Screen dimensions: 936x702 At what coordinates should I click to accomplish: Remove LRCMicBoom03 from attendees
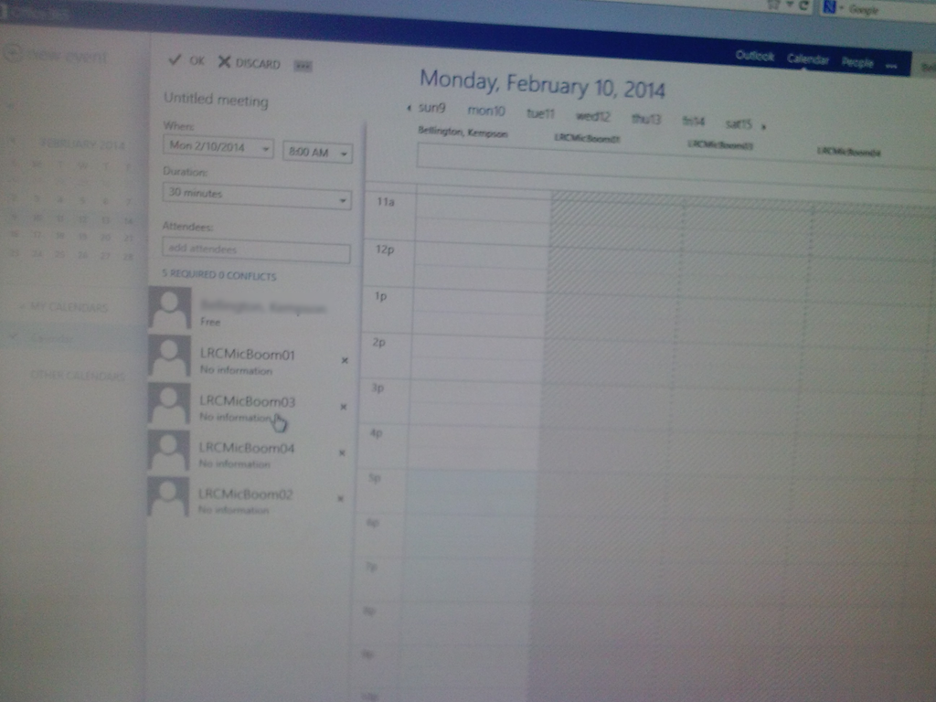[343, 406]
